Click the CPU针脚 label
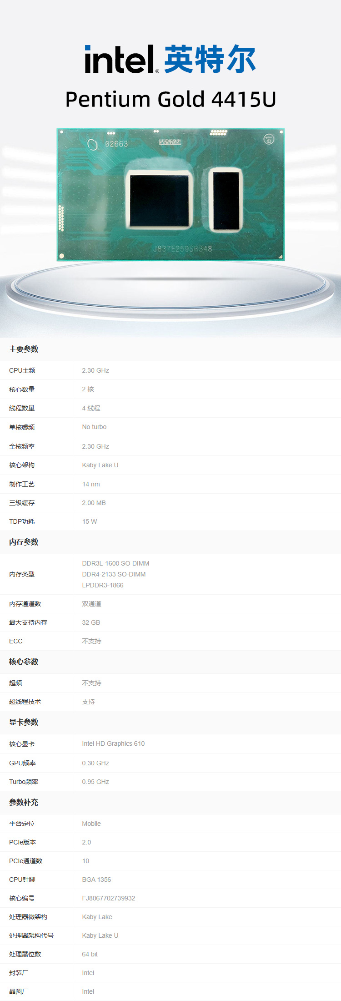 pyautogui.click(x=22, y=880)
